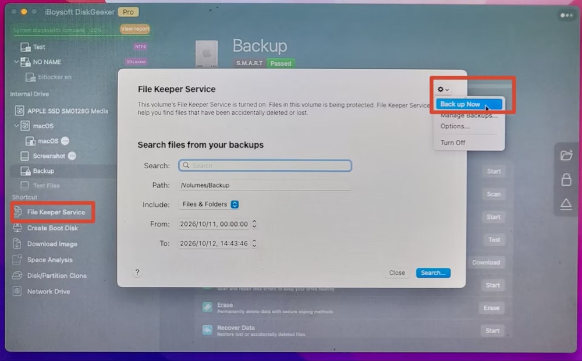Focus the Search input field
Viewport: 582px width, 361px height.
coord(265,165)
